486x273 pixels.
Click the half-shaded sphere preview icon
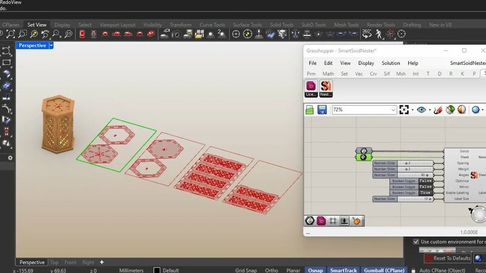coord(462,110)
